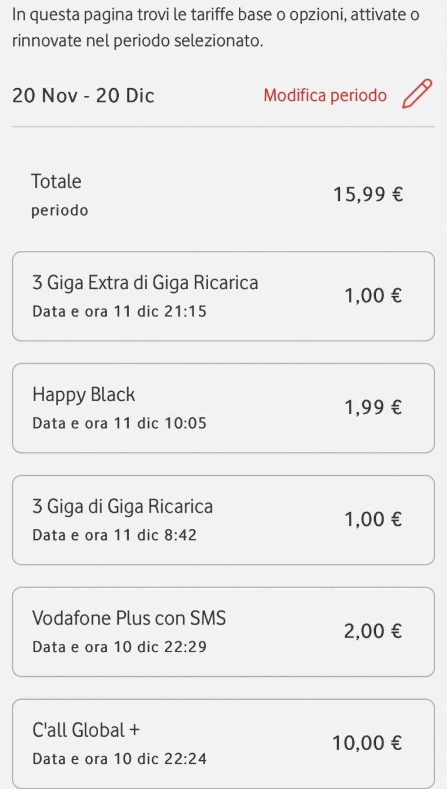
Task: Open the 3 Giga Extra di Giga Ricarica entry
Action: click(x=145, y=283)
